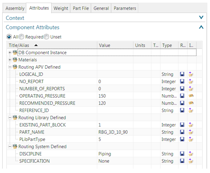Click the save icon in the PART_NAME row
The width and height of the screenshot is (210, 173).
point(182,132)
